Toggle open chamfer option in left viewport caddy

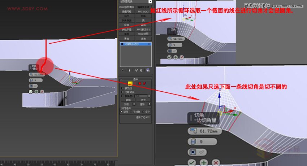tap(33, 86)
